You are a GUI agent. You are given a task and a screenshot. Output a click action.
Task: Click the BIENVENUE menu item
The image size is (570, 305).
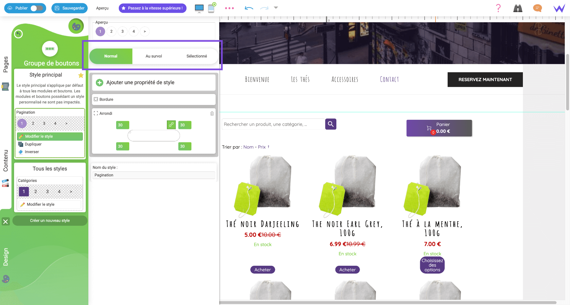(257, 80)
